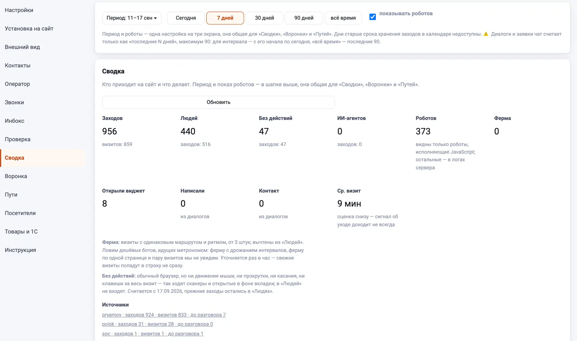This screenshot has width=577, height=341.
Task: Select the «Сегодня» period button
Action: 186,18
